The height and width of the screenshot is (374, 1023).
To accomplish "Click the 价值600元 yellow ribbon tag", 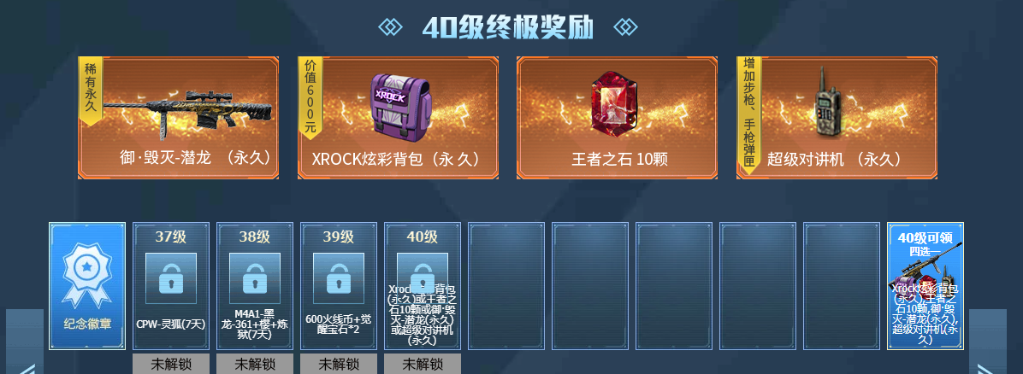I will 310,96.
